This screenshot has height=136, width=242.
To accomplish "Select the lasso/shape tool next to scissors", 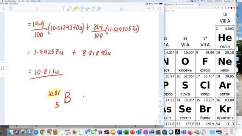I will pos(93,9).
